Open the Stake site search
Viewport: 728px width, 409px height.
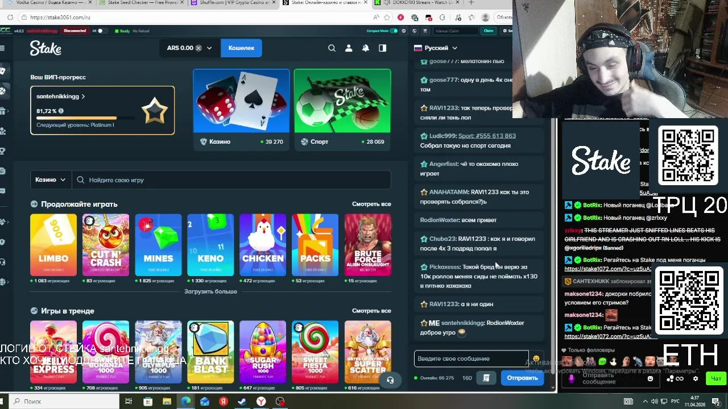(332, 48)
